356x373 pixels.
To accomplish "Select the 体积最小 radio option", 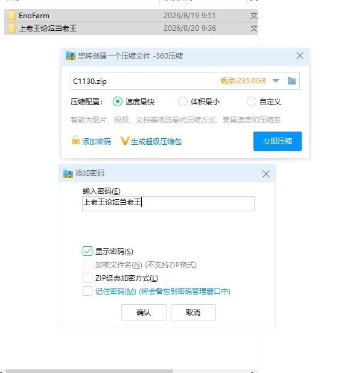I will click(183, 102).
